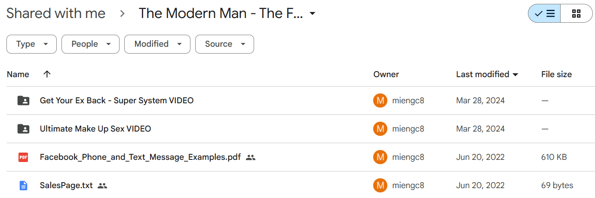
Task: Open the Type filter dropdown
Action: click(x=31, y=44)
